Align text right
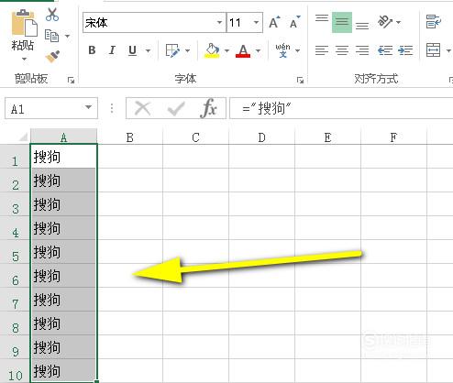Viewport: 453px width, 383px height. tap(362, 50)
